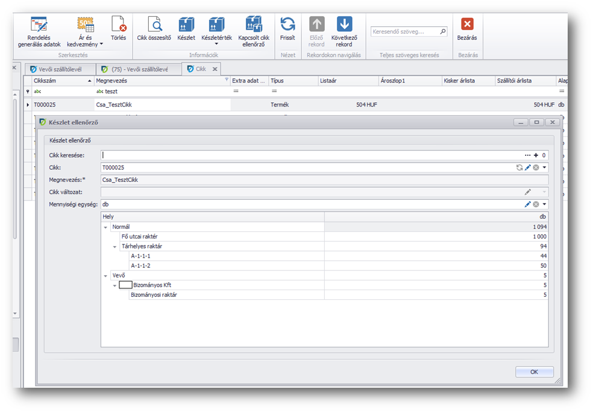Select the A-1-1-1 storage location row
Viewport: 593px width, 413px height.
coord(140,256)
